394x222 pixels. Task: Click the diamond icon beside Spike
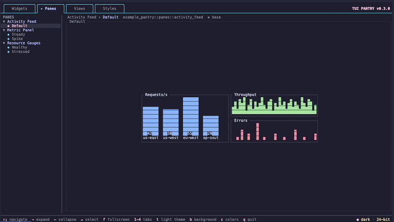point(8,39)
